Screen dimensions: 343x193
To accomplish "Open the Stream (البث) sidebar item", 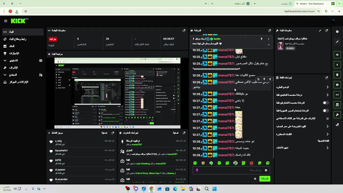I will pos(23,32).
